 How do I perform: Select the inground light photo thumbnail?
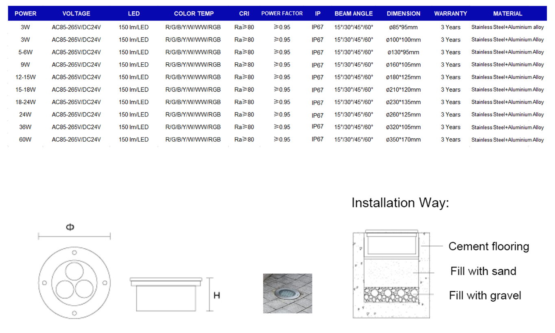click(287, 293)
